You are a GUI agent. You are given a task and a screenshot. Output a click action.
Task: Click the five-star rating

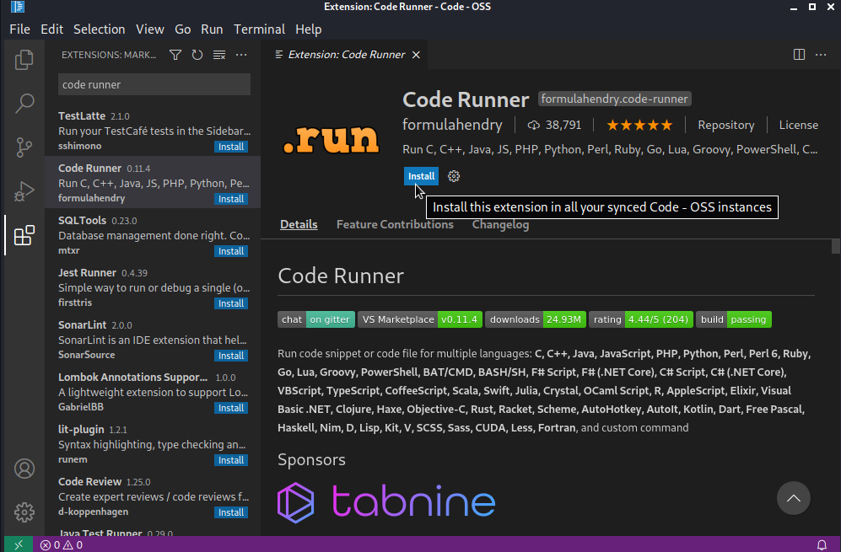tap(639, 126)
